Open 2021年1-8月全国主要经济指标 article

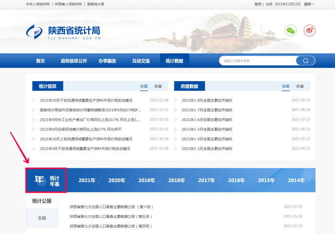pos(207,100)
